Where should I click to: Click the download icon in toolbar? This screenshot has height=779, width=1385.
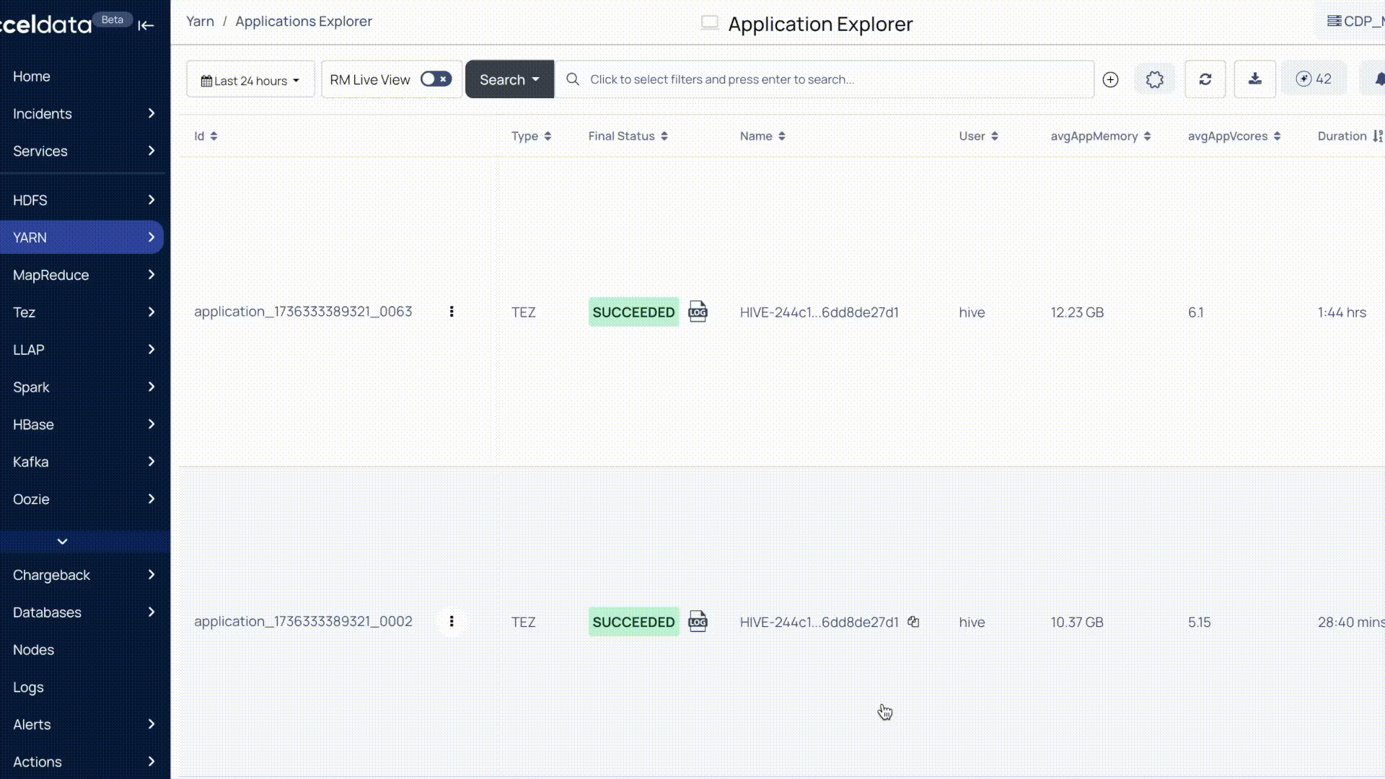coord(1254,79)
